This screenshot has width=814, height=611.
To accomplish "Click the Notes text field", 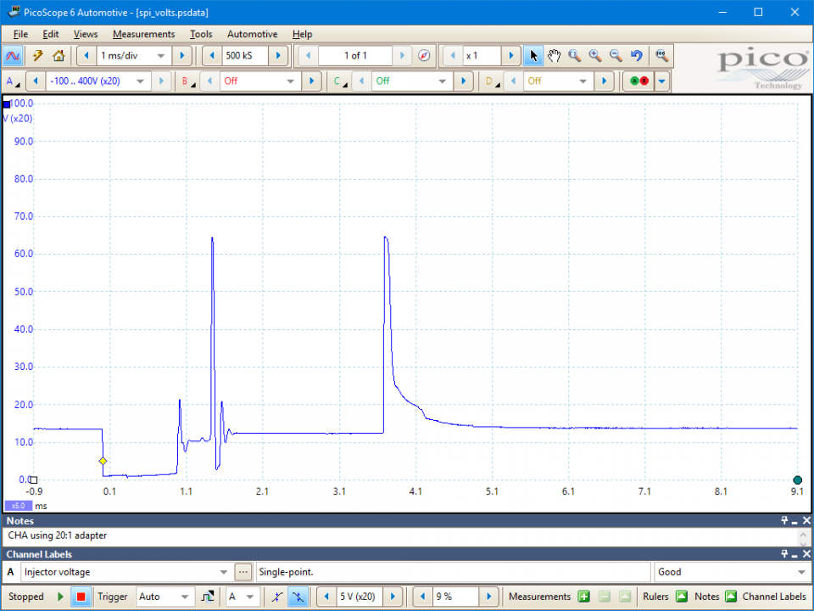I will coord(399,535).
